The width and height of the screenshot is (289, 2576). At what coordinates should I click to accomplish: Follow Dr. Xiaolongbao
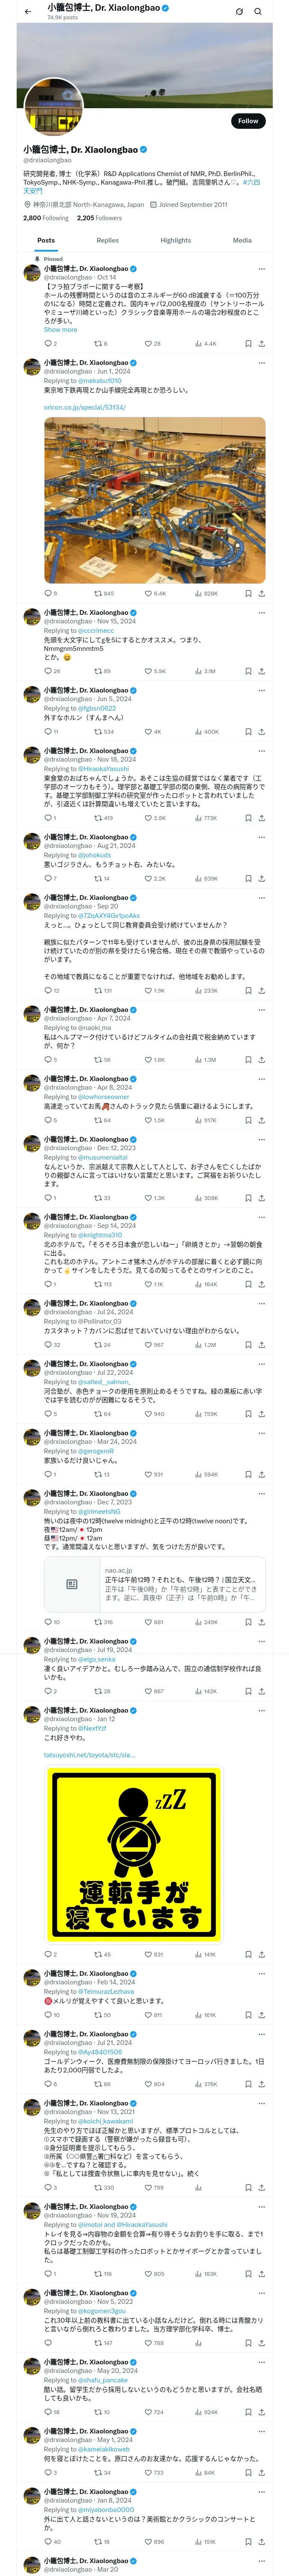point(247,121)
